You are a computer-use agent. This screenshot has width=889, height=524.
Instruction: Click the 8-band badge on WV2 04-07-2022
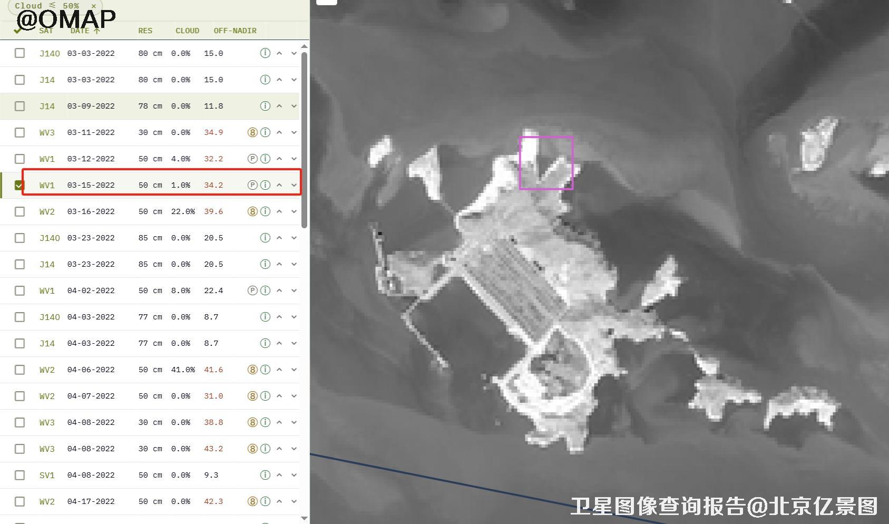coord(252,396)
